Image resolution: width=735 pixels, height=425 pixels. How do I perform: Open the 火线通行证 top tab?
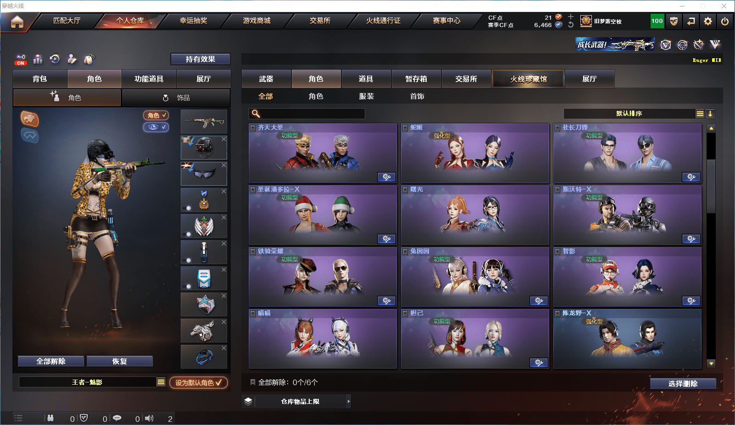pyautogui.click(x=384, y=21)
